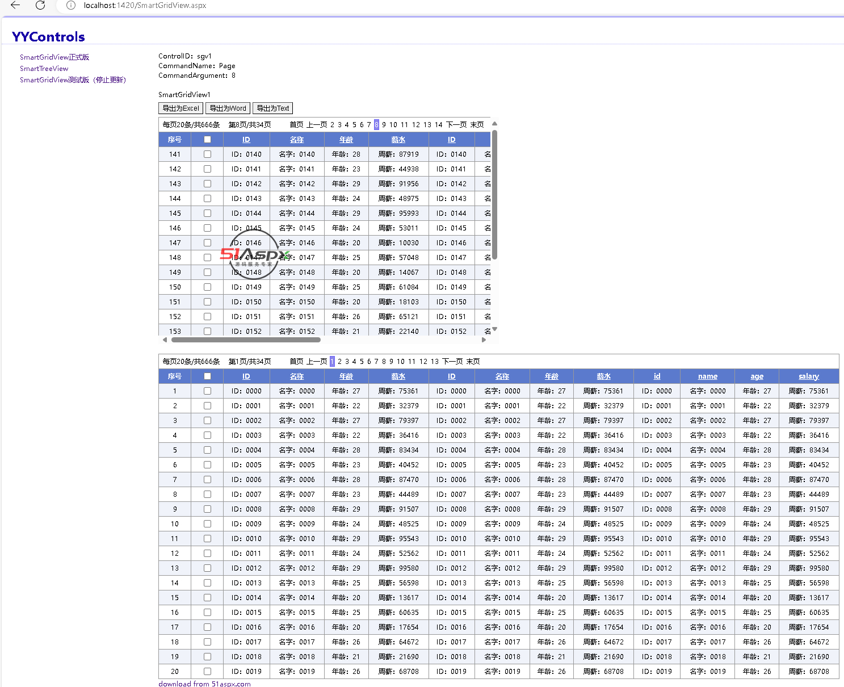Screen dimensions: 844x687
Task: Click 下一页 in lower grid pager
Action: pos(453,362)
